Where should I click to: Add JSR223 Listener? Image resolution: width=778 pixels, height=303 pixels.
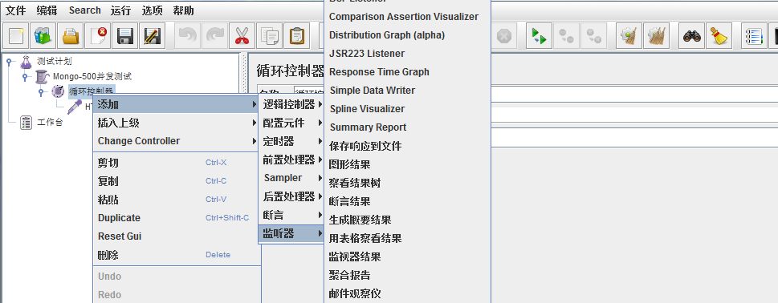[407, 54]
